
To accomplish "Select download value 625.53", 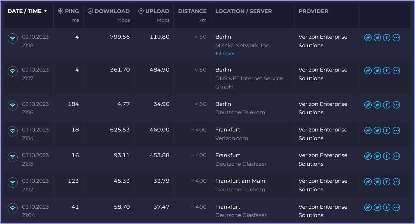I will click(120, 129).
